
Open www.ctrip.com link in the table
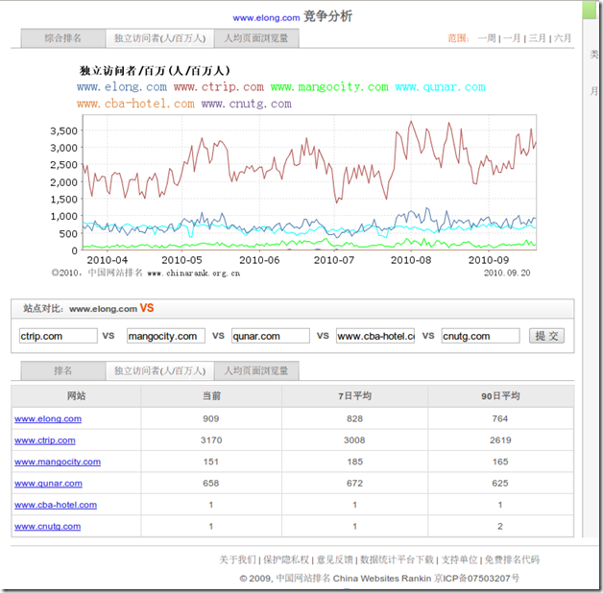45,440
